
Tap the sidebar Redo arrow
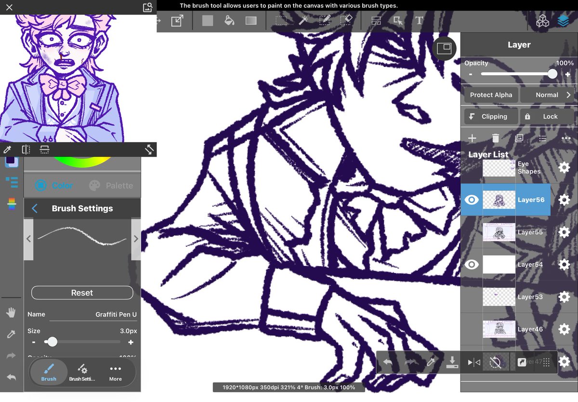pyautogui.click(x=11, y=356)
